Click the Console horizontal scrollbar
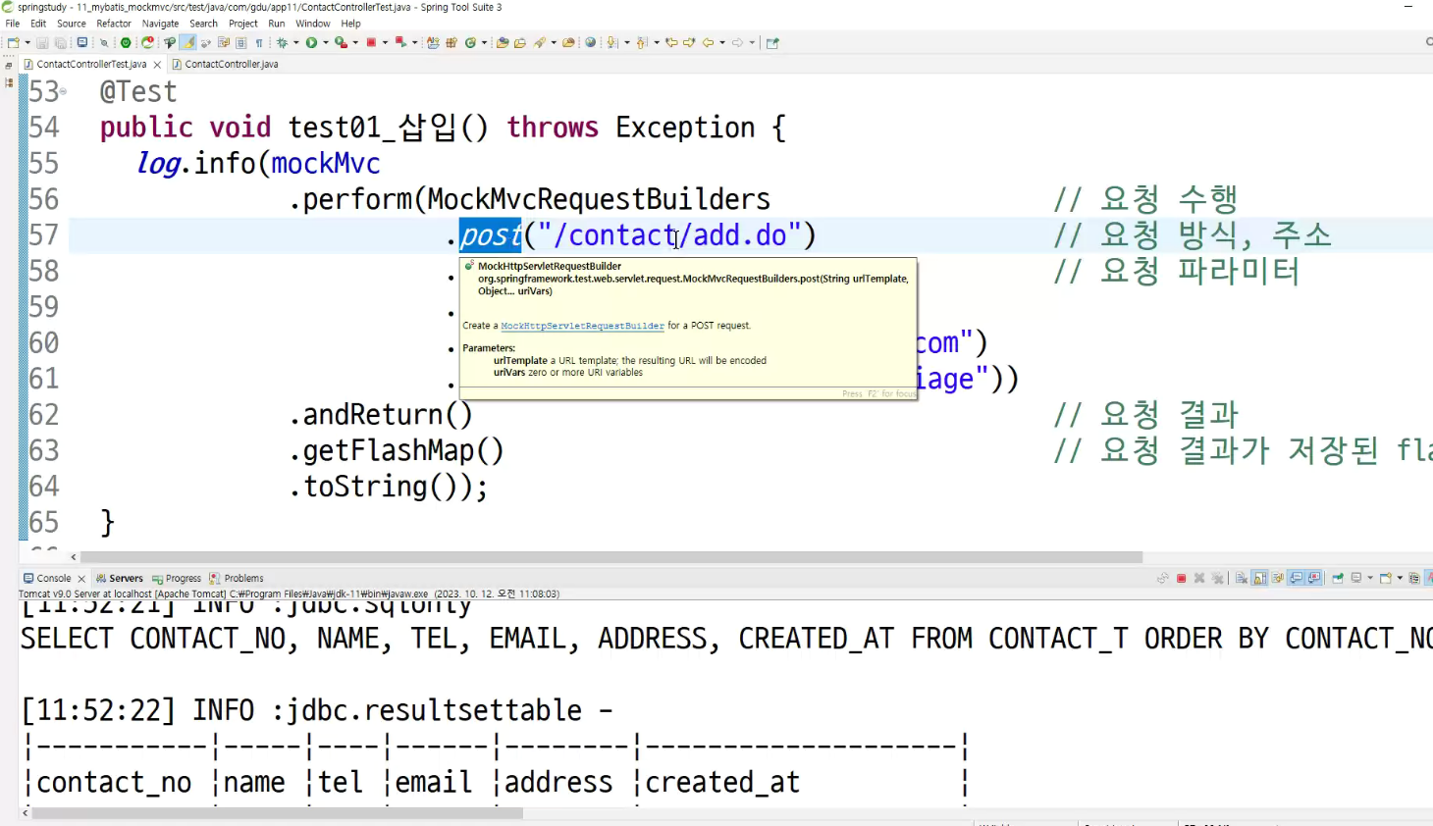The image size is (1433, 826). tap(278, 813)
